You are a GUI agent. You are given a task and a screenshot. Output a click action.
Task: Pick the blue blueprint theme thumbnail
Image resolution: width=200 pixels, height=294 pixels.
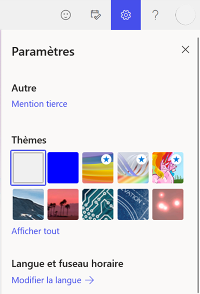(x=133, y=204)
